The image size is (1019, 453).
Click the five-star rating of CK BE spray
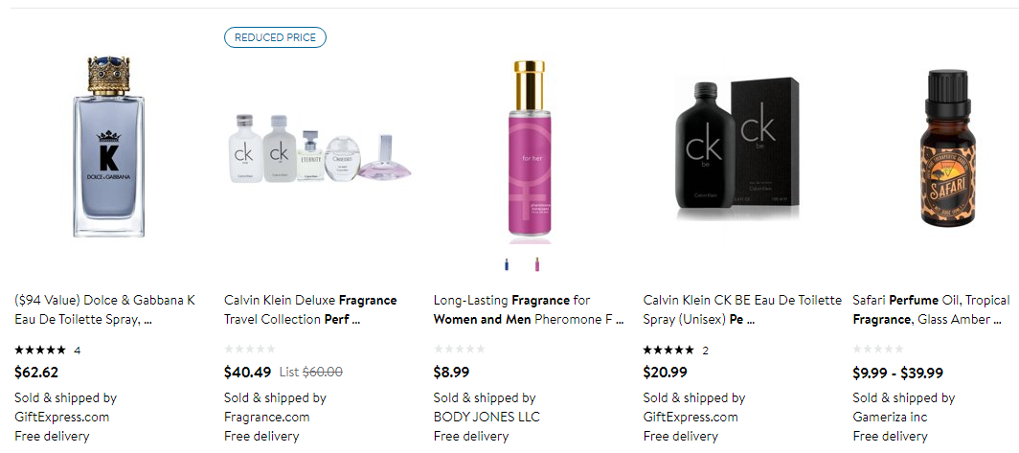tap(668, 350)
